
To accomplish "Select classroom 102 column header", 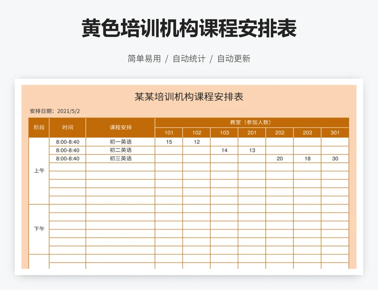I will tap(197, 132).
